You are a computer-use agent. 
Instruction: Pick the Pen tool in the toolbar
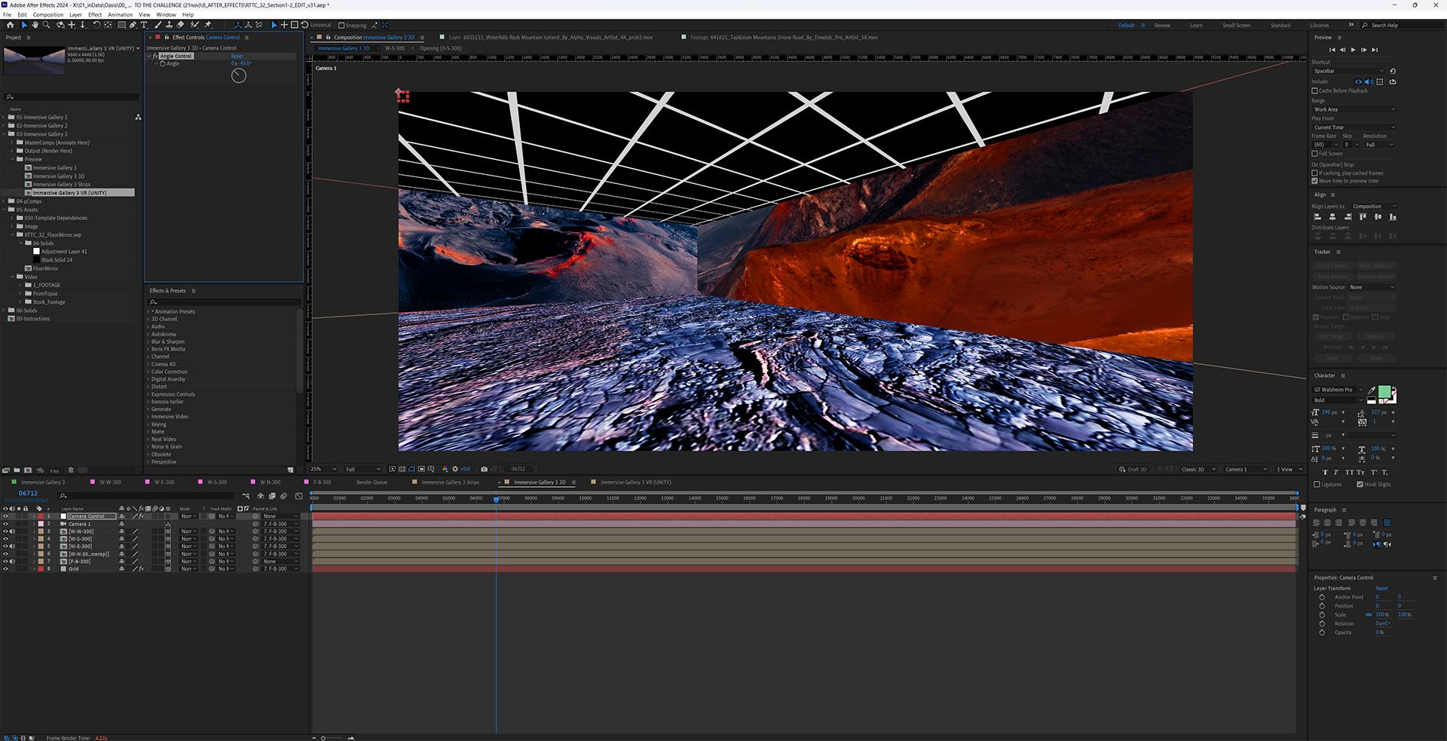pyautogui.click(x=133, y=25)
